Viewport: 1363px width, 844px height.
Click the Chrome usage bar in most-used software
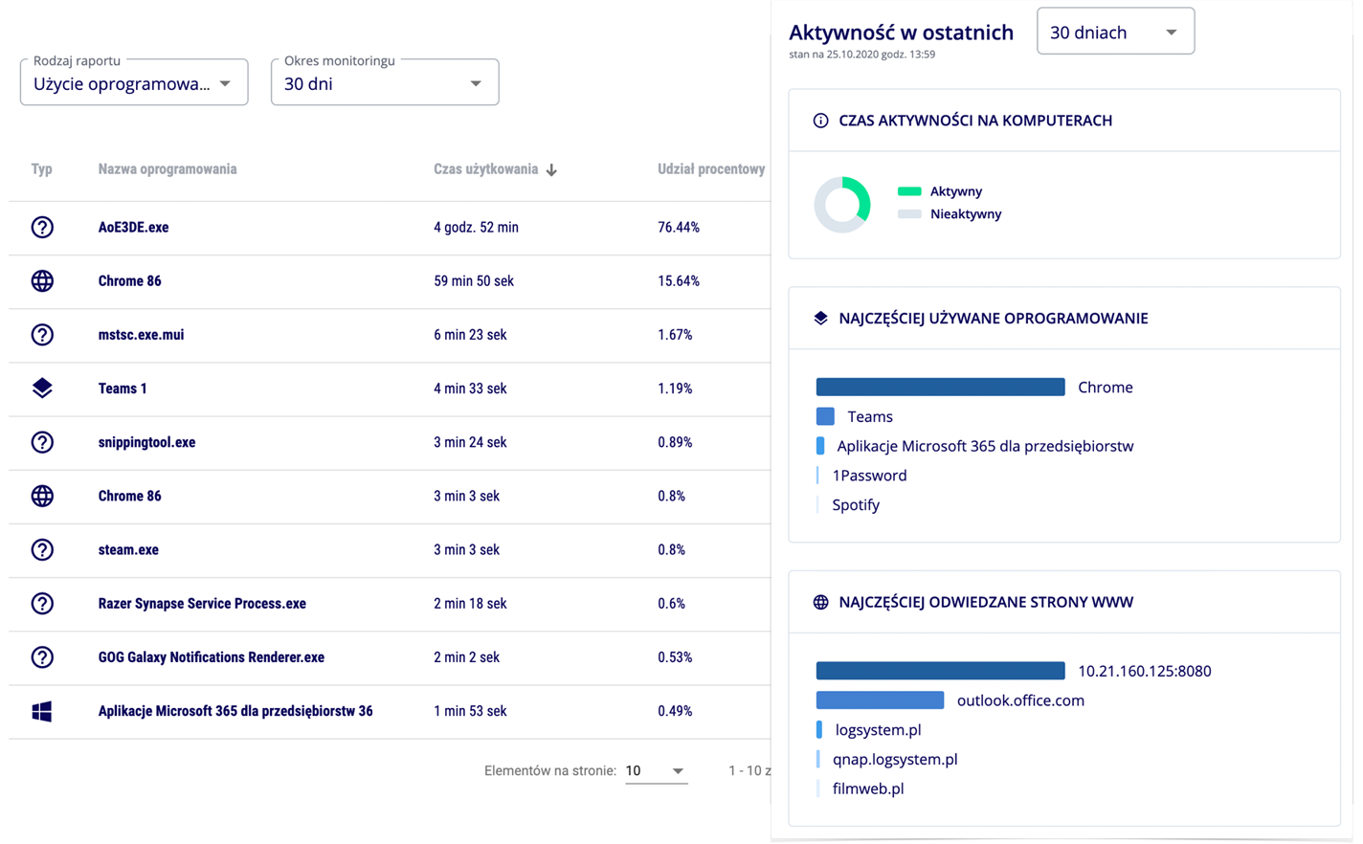940,387
